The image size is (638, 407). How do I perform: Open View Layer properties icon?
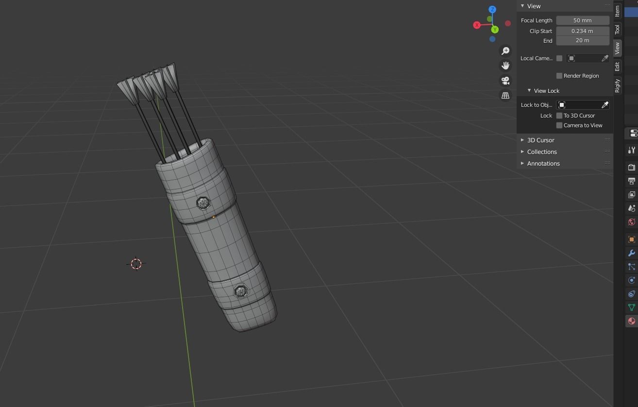point(631,195)
